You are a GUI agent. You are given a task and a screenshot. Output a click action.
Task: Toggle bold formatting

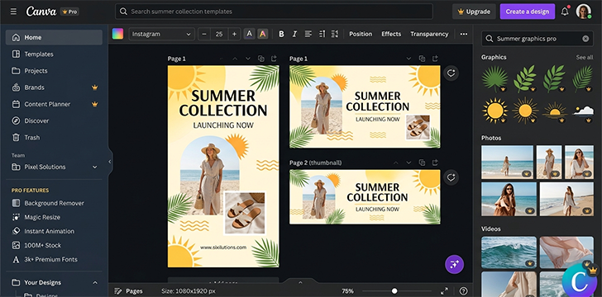pos(281,34)
